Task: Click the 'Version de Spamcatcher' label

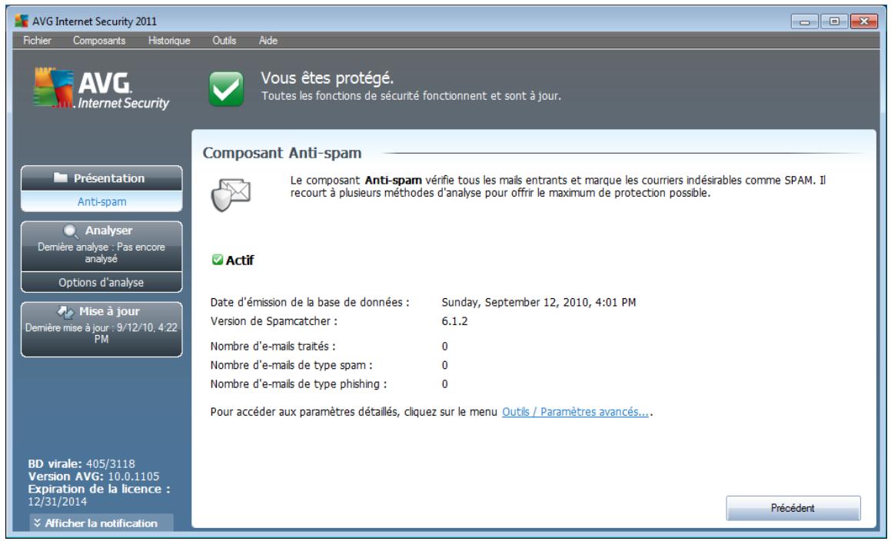Action: pos(274,321)
